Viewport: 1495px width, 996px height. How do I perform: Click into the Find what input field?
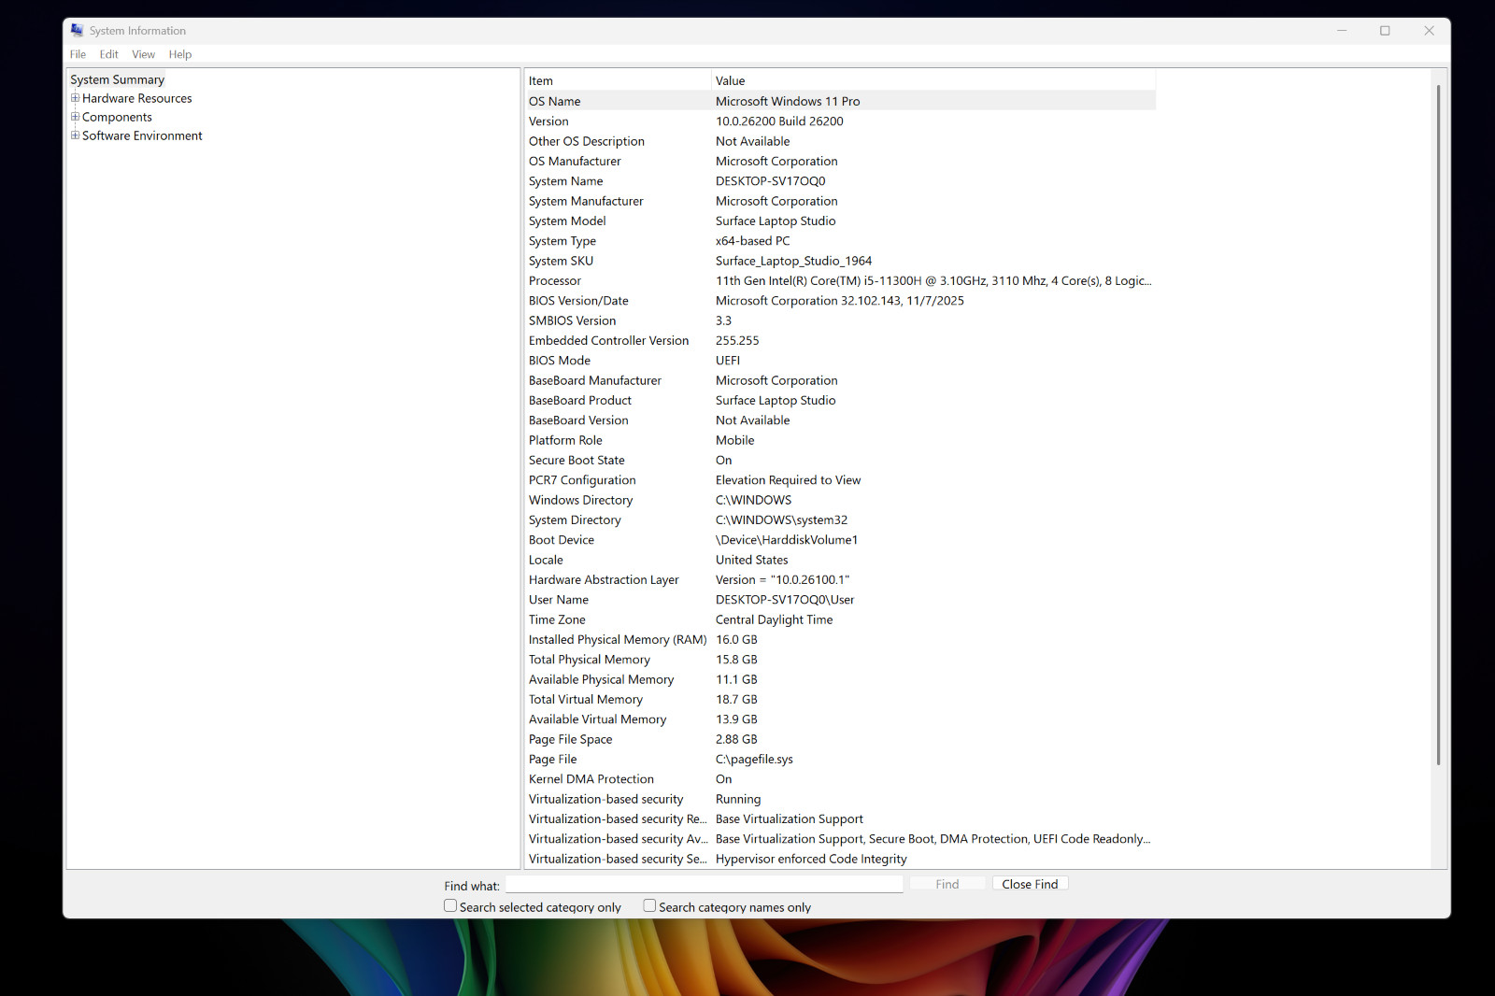tap(705, 884)
